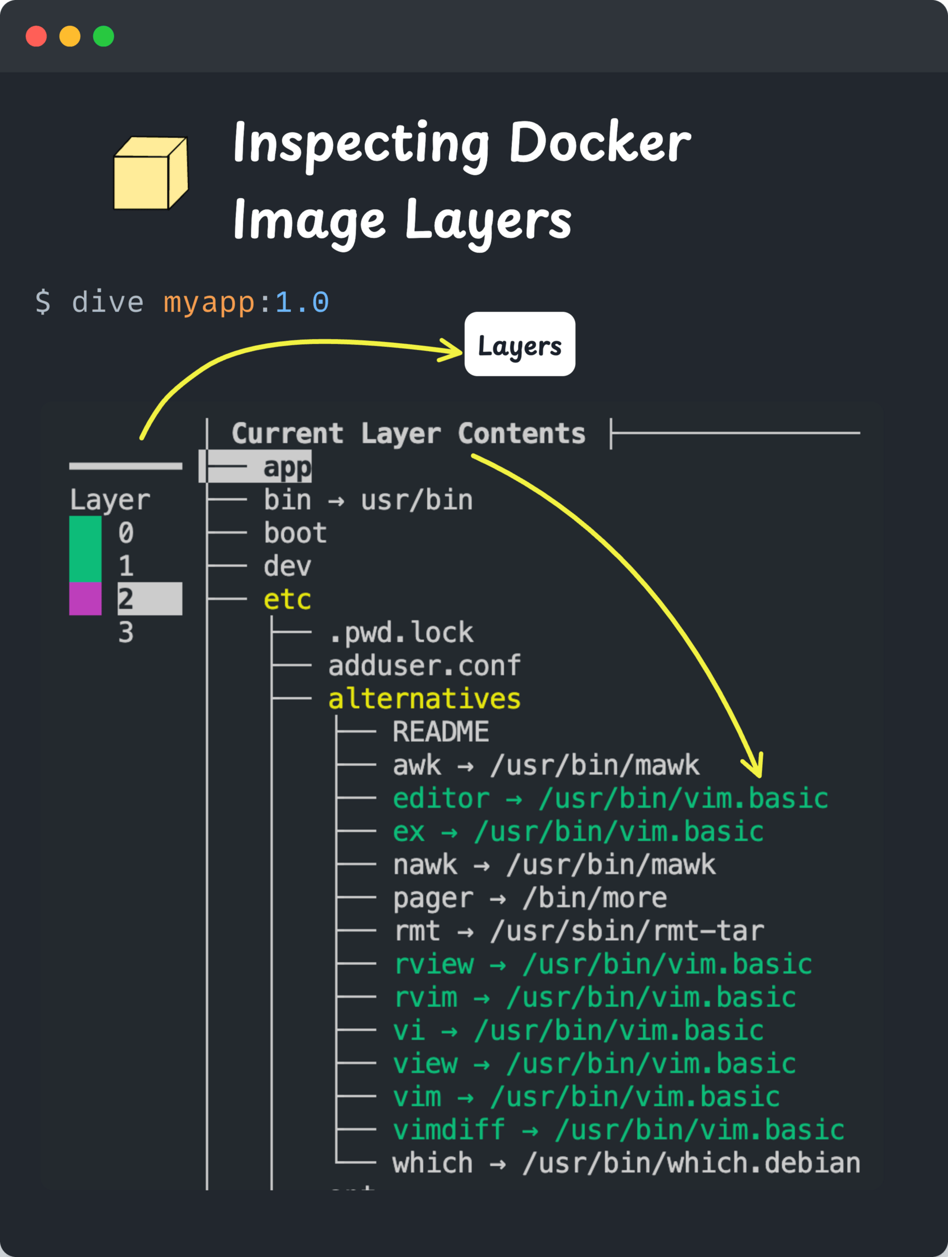Click the yellow window dot
Viewport: 948px width, 1257px height.
click(70, 37)
